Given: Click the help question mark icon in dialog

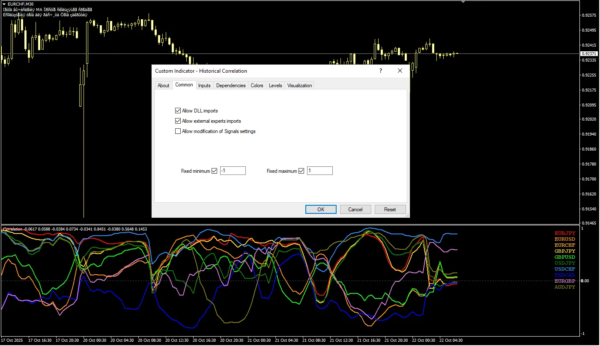Looking at the screenshot, I should click(x=381, y=71).
